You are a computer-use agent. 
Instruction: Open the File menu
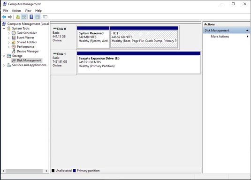click(x=6, y=11)
